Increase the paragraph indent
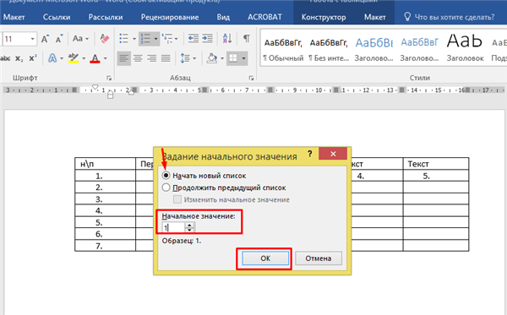 tap(208, 39)
